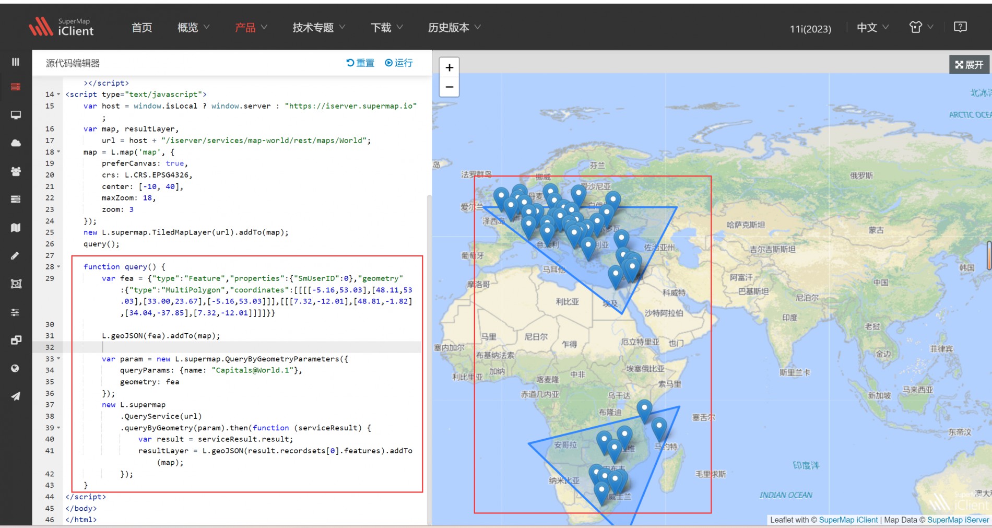Viewport: 992px width, 528px height.
Task: Go to the 首页 home page
Action: [142, 28]
